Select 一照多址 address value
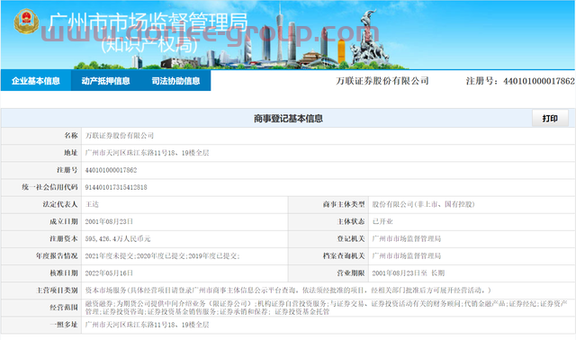This screenshot has height=340, width=576. tap(147, 325)
